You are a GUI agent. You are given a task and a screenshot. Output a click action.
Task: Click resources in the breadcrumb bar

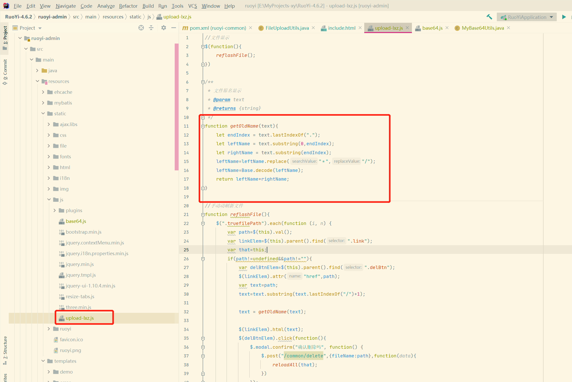pyautogui.click(x=113, y=17)
